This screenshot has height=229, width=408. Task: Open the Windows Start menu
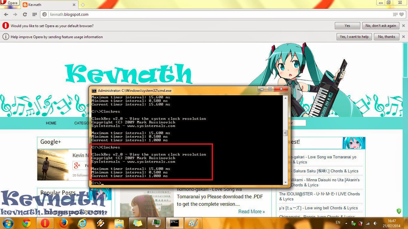coord(8,223)
